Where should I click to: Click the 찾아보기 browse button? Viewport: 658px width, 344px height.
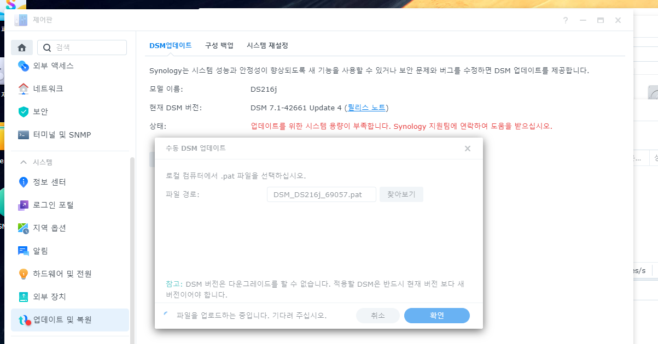[x=401, y=194]
